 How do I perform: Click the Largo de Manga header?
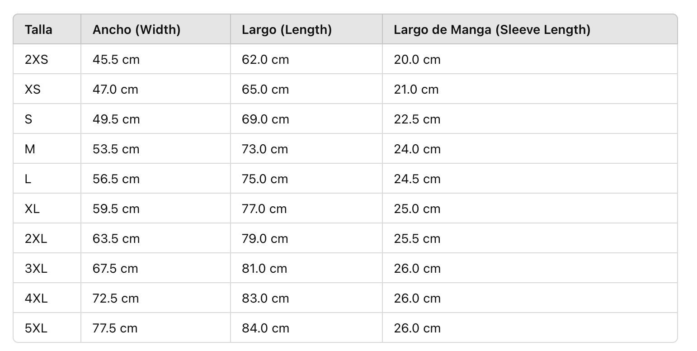point(492,30)
